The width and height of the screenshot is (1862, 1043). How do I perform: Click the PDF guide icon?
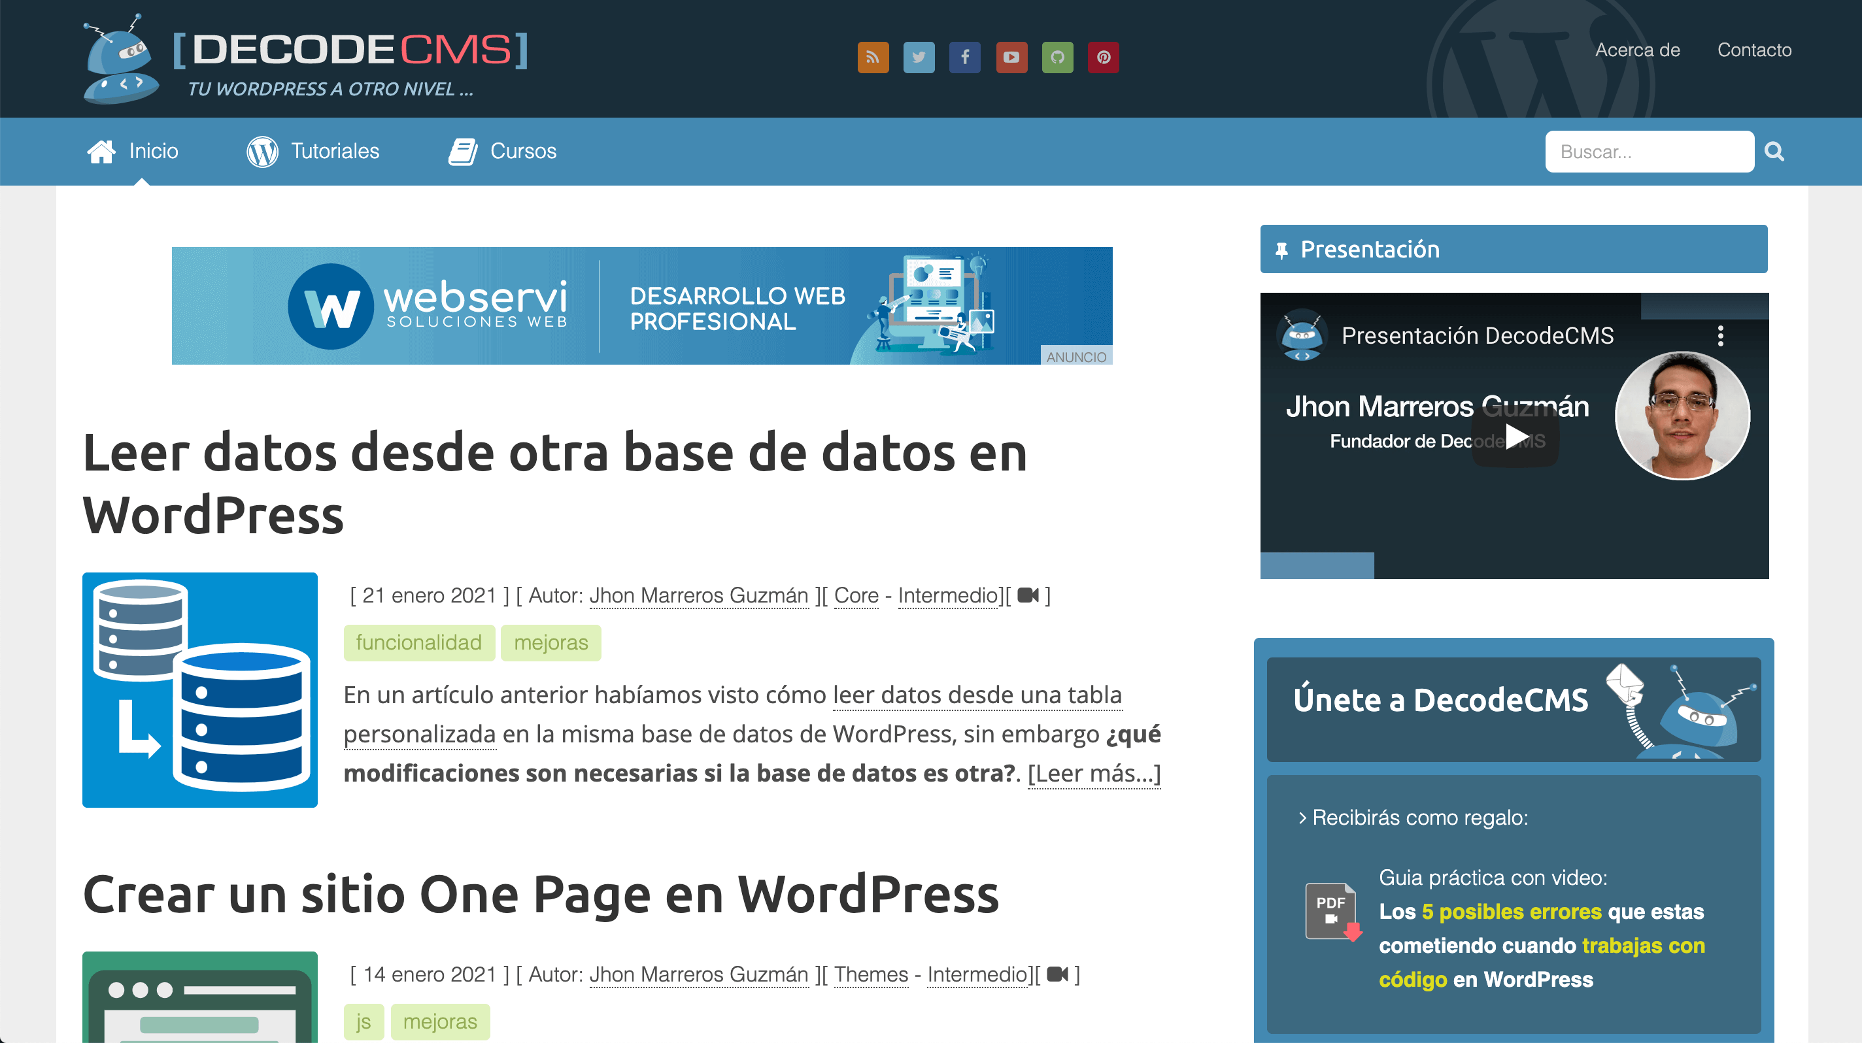click(x=1333, y=912)
